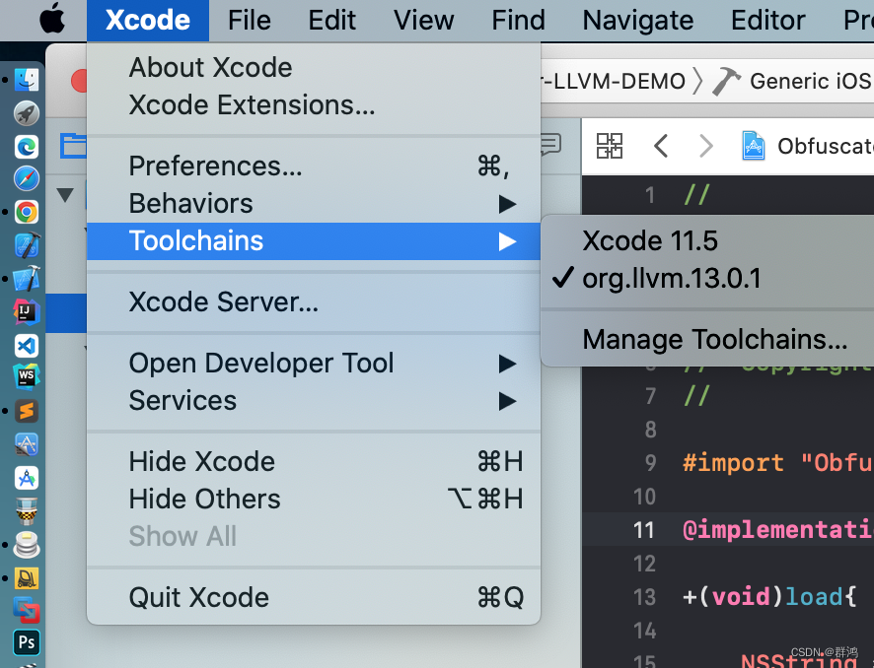Open the File menu

coord(250,20)
